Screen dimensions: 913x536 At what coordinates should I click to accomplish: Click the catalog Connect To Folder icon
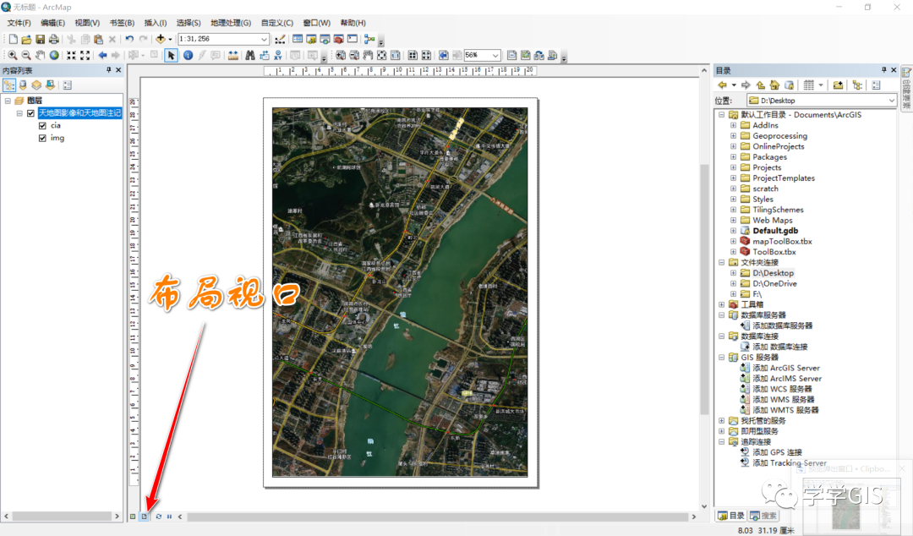[x=838, y=85]
